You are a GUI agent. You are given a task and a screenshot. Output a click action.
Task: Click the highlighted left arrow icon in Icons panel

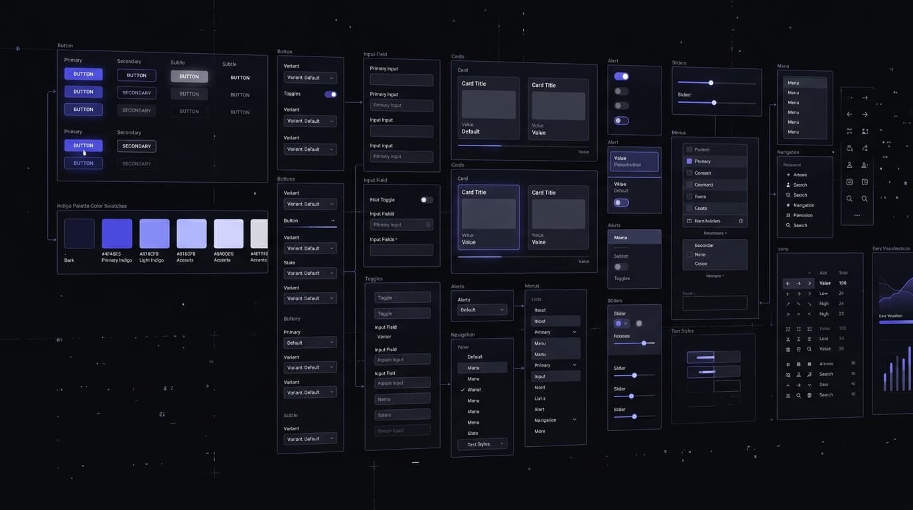788,283
